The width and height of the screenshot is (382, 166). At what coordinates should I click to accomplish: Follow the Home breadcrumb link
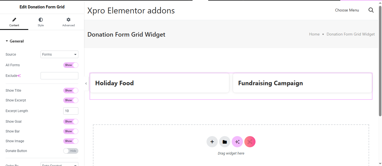tap(314, 34)
